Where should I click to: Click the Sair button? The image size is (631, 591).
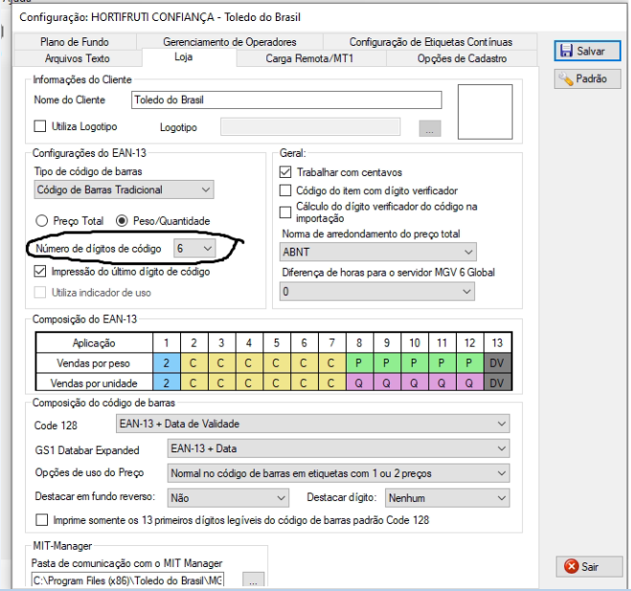[589, 567]
